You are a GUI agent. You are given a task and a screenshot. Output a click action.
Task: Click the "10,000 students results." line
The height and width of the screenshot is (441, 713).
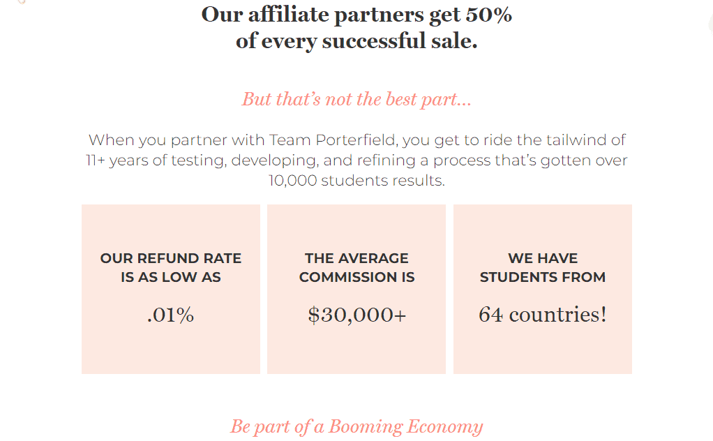click(x=356, y=181)
